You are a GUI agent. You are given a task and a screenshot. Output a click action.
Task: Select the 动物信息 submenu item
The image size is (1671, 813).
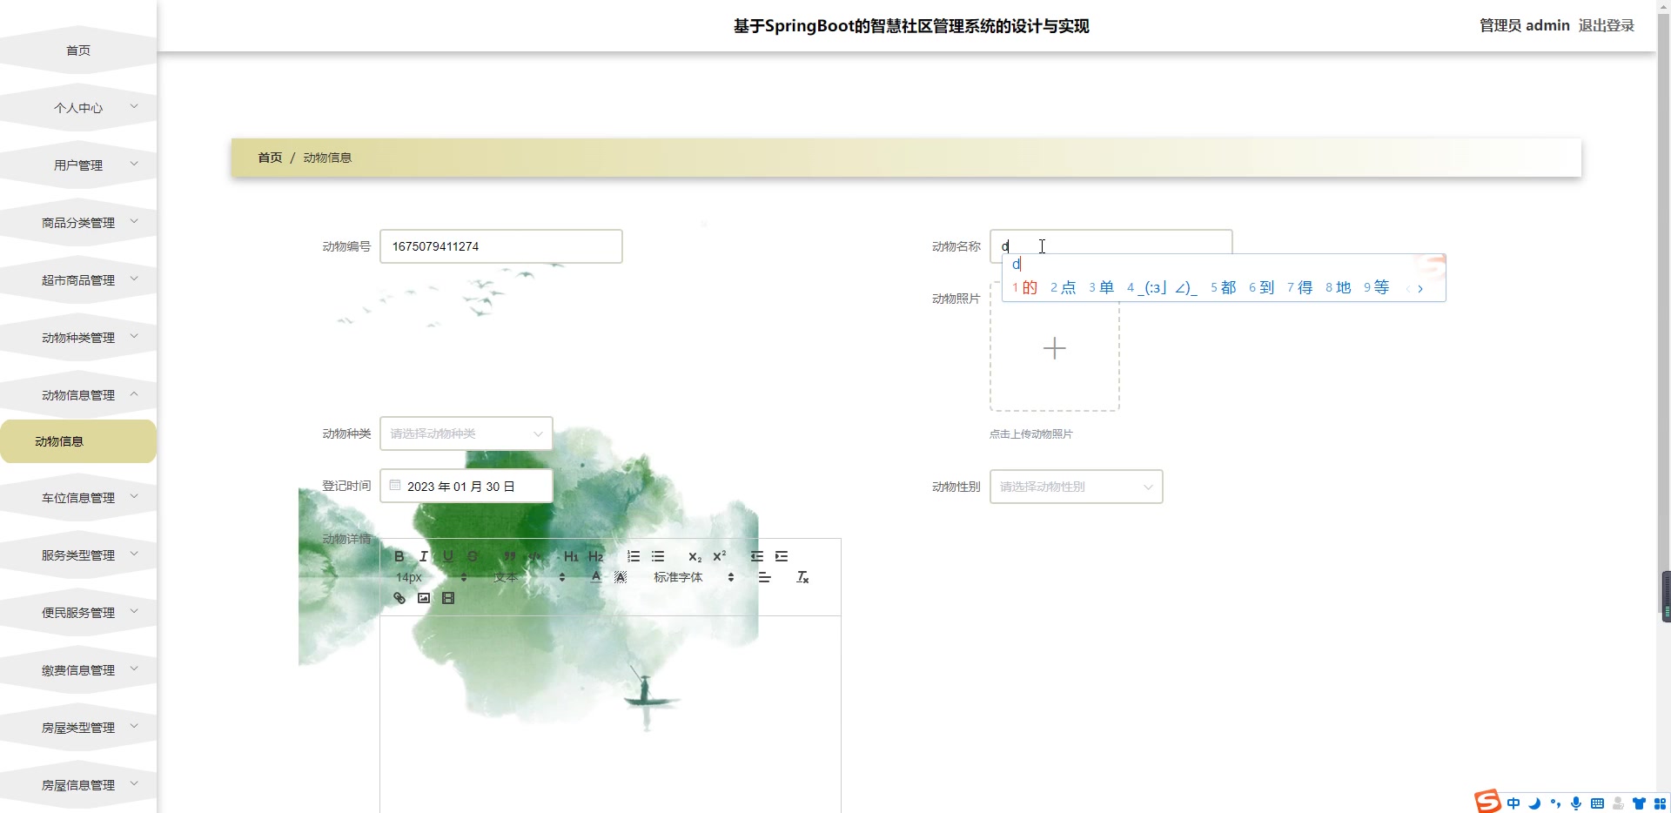78,441
